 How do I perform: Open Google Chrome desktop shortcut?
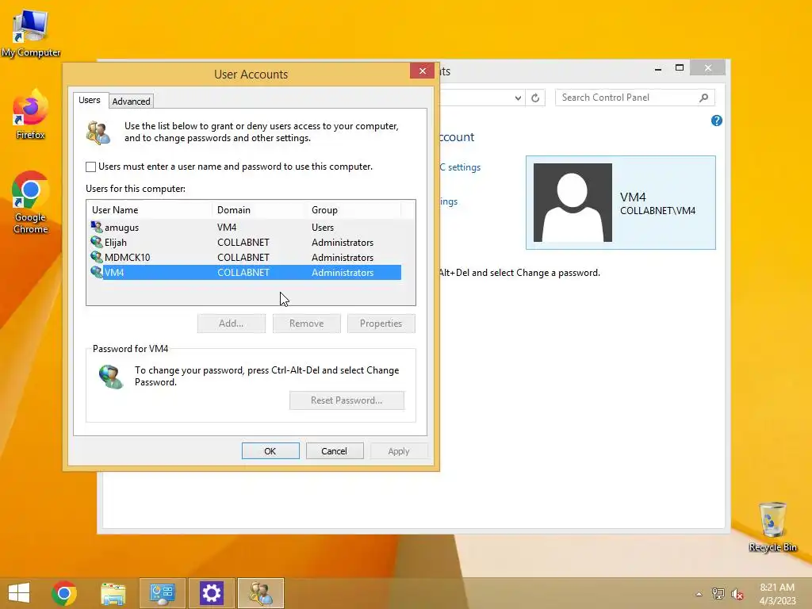pos(31,203)
